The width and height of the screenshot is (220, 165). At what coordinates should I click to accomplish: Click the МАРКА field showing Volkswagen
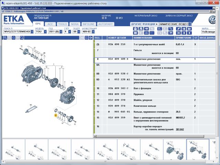[208, 32]
